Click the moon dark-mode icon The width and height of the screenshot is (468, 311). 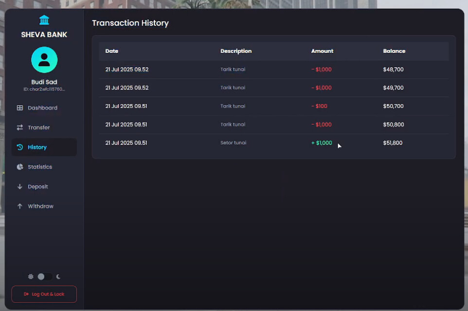click(x=58, y=276)
